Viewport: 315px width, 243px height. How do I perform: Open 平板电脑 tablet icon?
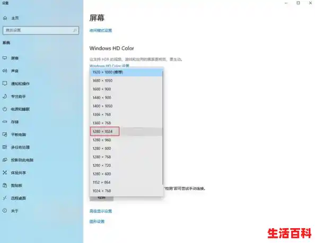click(x=5, y=134)
